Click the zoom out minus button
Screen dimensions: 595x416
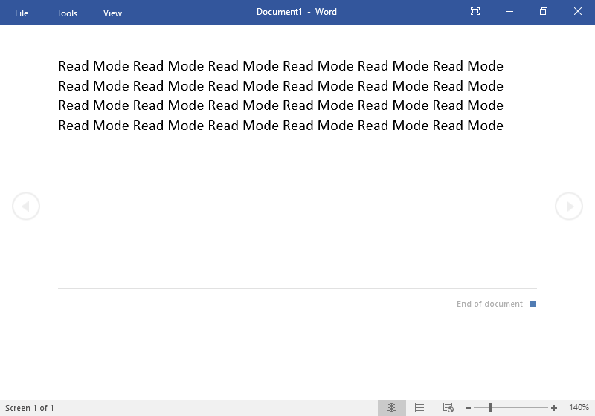coord(469,408)
